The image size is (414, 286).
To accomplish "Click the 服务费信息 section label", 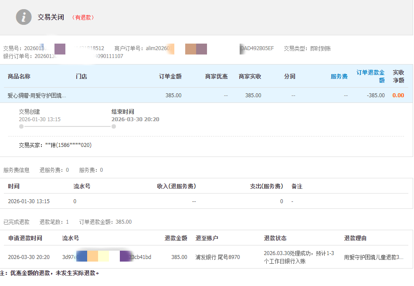I will (x=17, y=170).
